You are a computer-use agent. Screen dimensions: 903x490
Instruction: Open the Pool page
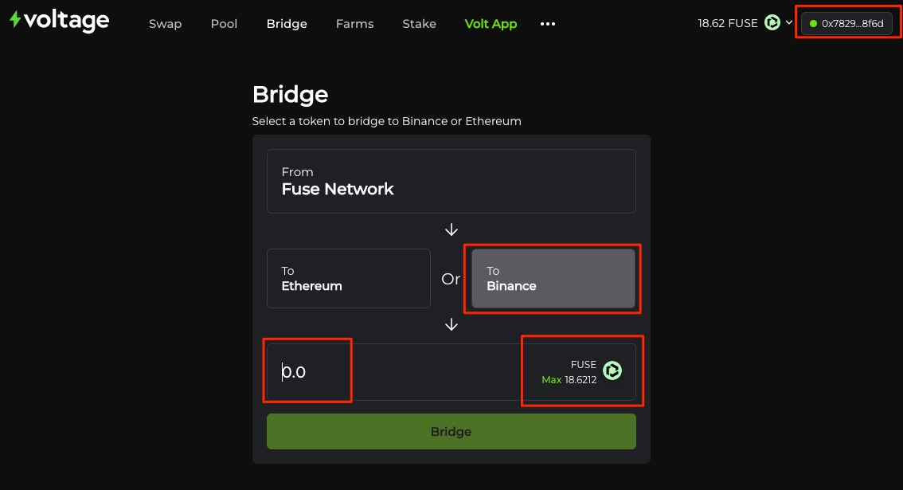point(224,24)
